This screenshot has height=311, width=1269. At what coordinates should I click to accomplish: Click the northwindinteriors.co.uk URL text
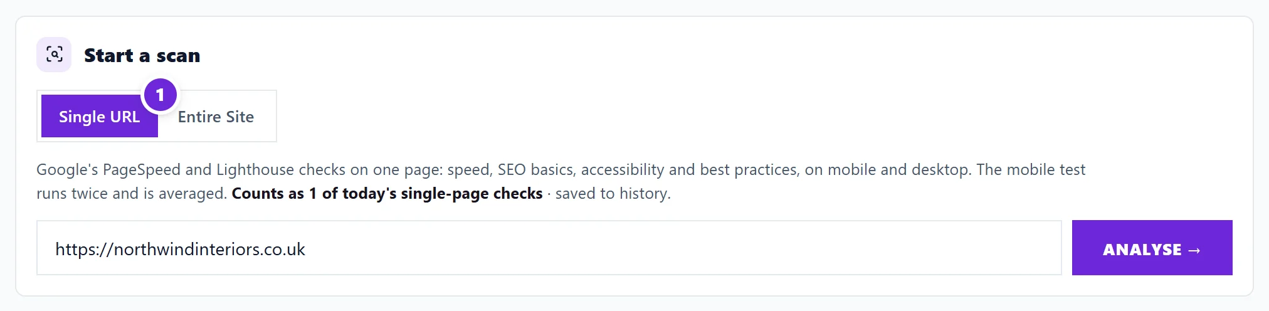pos(180,249)
